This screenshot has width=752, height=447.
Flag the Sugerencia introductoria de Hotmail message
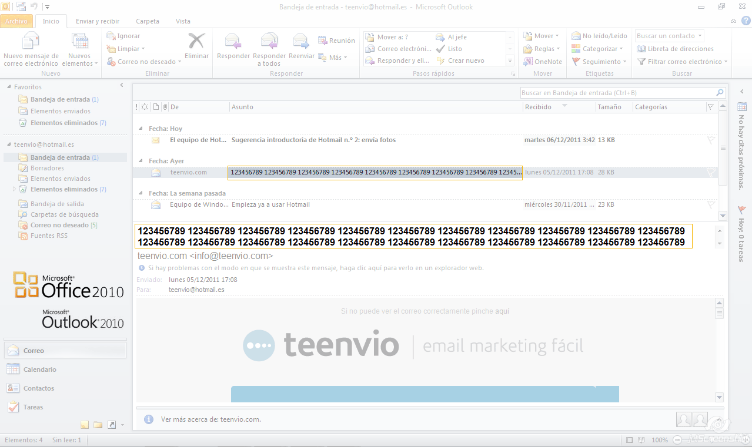pyautogui.click(x=711, y=140)
